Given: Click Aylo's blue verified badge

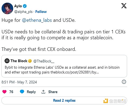Looking at the screenshot, I should click(x=25, y=6).
